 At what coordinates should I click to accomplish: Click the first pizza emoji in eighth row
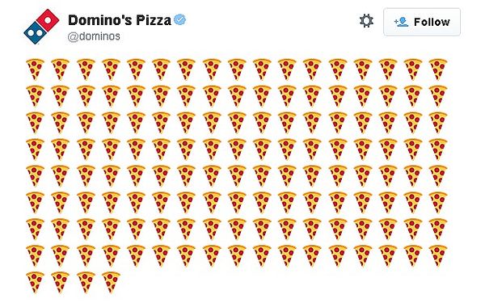tap(35, 255)
